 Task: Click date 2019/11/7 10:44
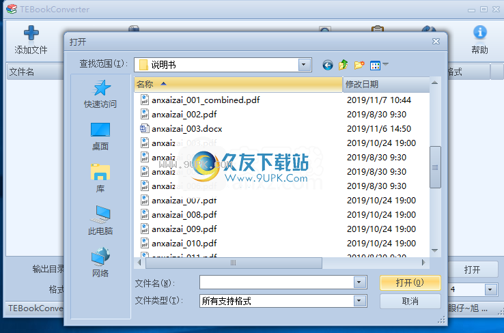pyautogui.click(x=379, y=100)
